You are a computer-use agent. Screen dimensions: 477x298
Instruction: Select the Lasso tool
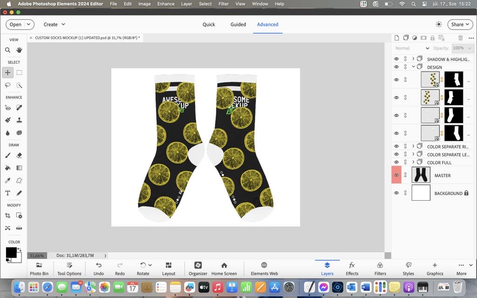tap(7, 85)
